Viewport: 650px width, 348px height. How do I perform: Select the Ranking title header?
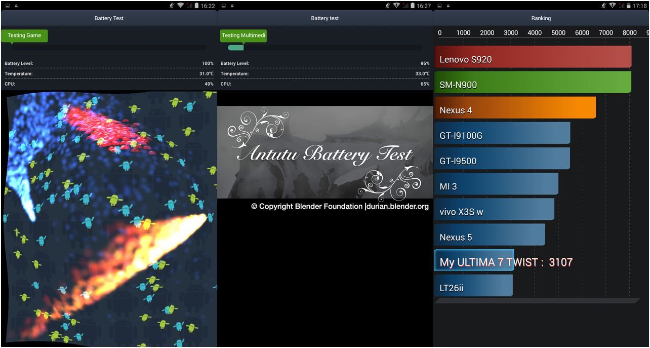541,18
